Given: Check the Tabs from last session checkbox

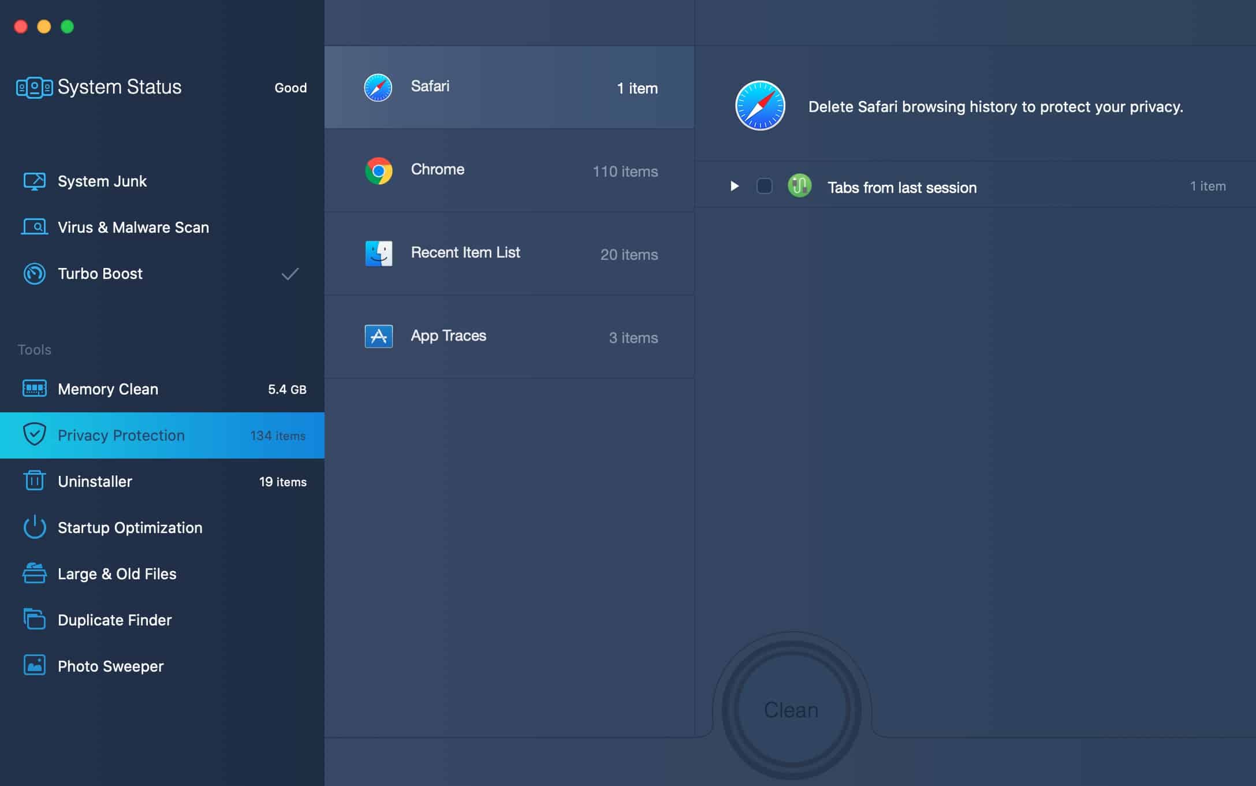Looking at the screenshot, I should (765, 186).
